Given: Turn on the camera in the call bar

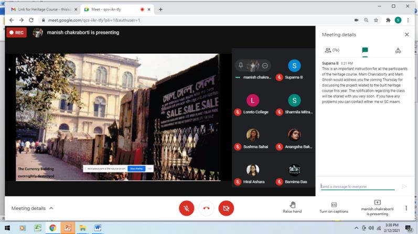Looking at the screenshot, I should click(x=226, y=208).
